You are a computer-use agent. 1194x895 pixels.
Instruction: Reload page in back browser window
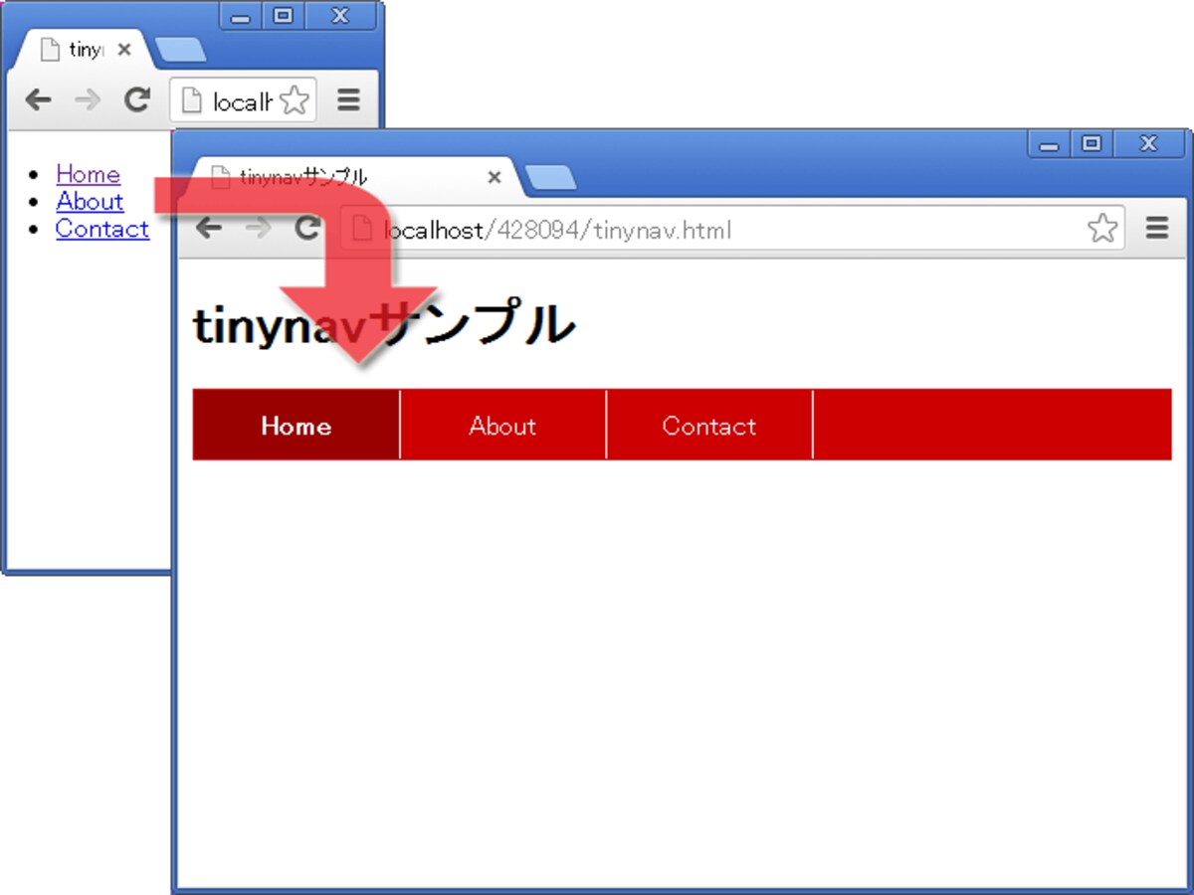tap(136, 99)
